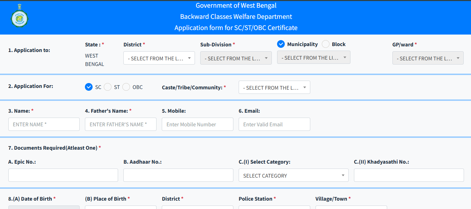The height and width of the screenshot is (209, 471).
Task: Click the Epic No. input box
Action: [x=63, y=175]
